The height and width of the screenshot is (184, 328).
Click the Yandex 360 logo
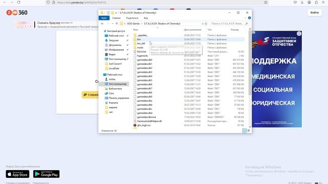pos(17,12)
